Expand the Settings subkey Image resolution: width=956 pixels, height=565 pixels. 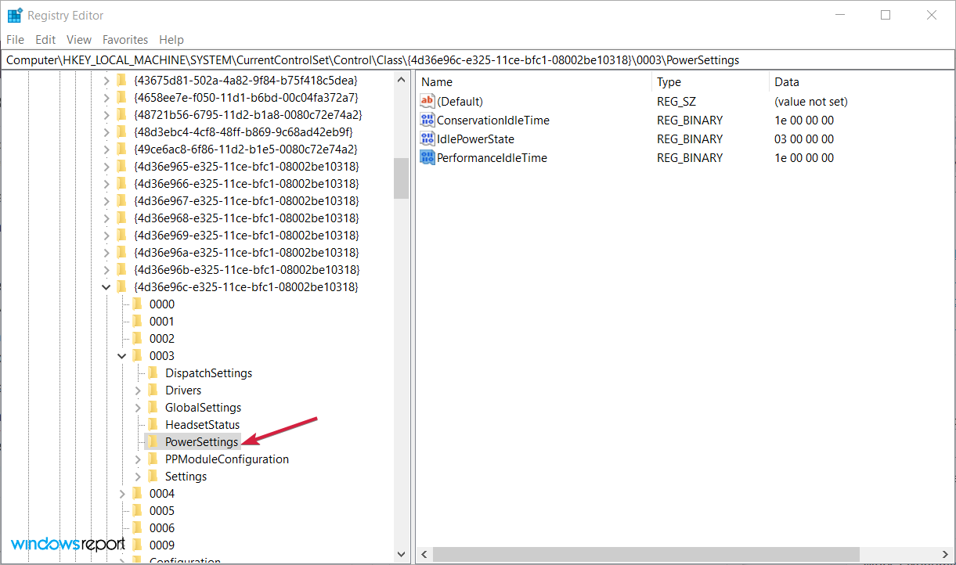[x=138, y=476]
